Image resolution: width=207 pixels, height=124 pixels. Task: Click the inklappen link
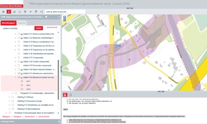(18, 117)
